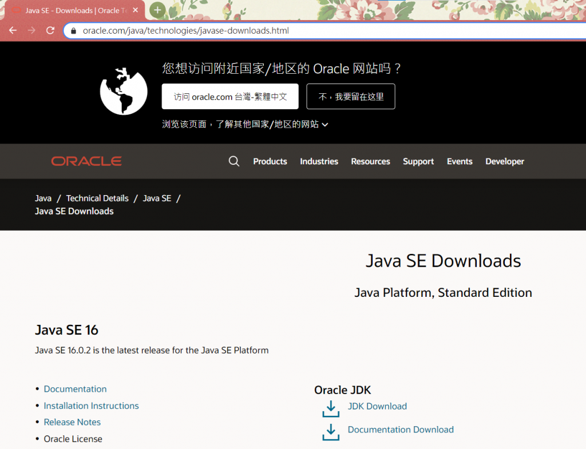Viewport: 586px width, 449px height.
Task: Go to Java SE breadcrumb
Action: click(157, 198)
